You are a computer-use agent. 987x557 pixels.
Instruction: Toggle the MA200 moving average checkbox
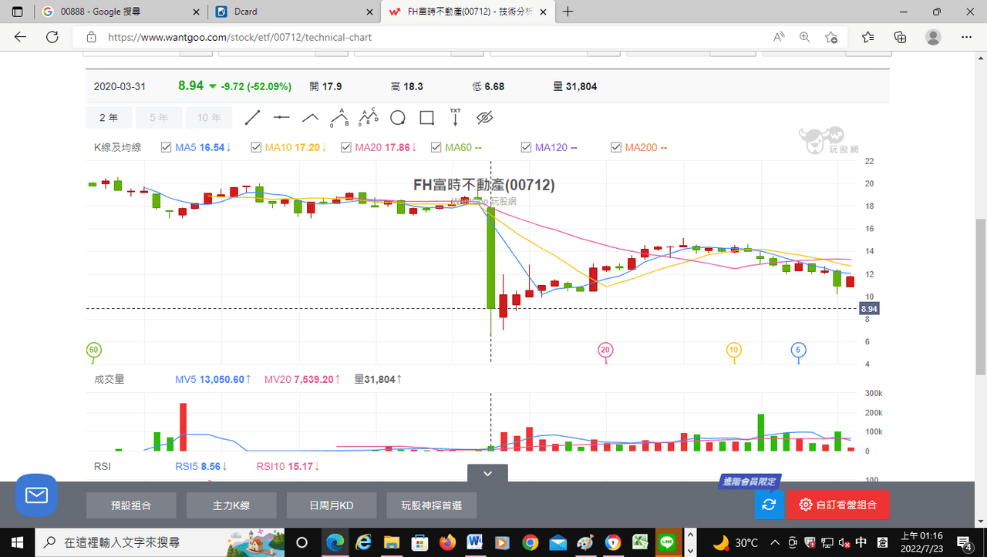(x=616, y=147)
